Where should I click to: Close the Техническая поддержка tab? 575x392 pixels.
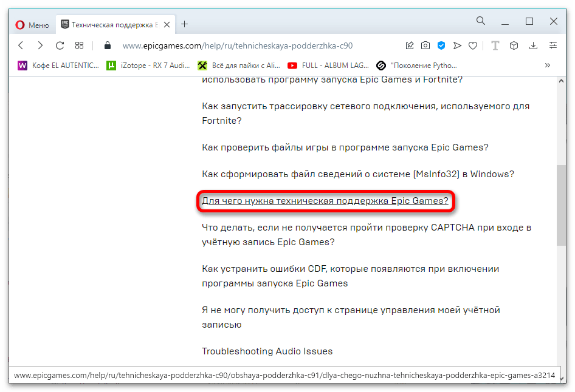tap(167, 24)
